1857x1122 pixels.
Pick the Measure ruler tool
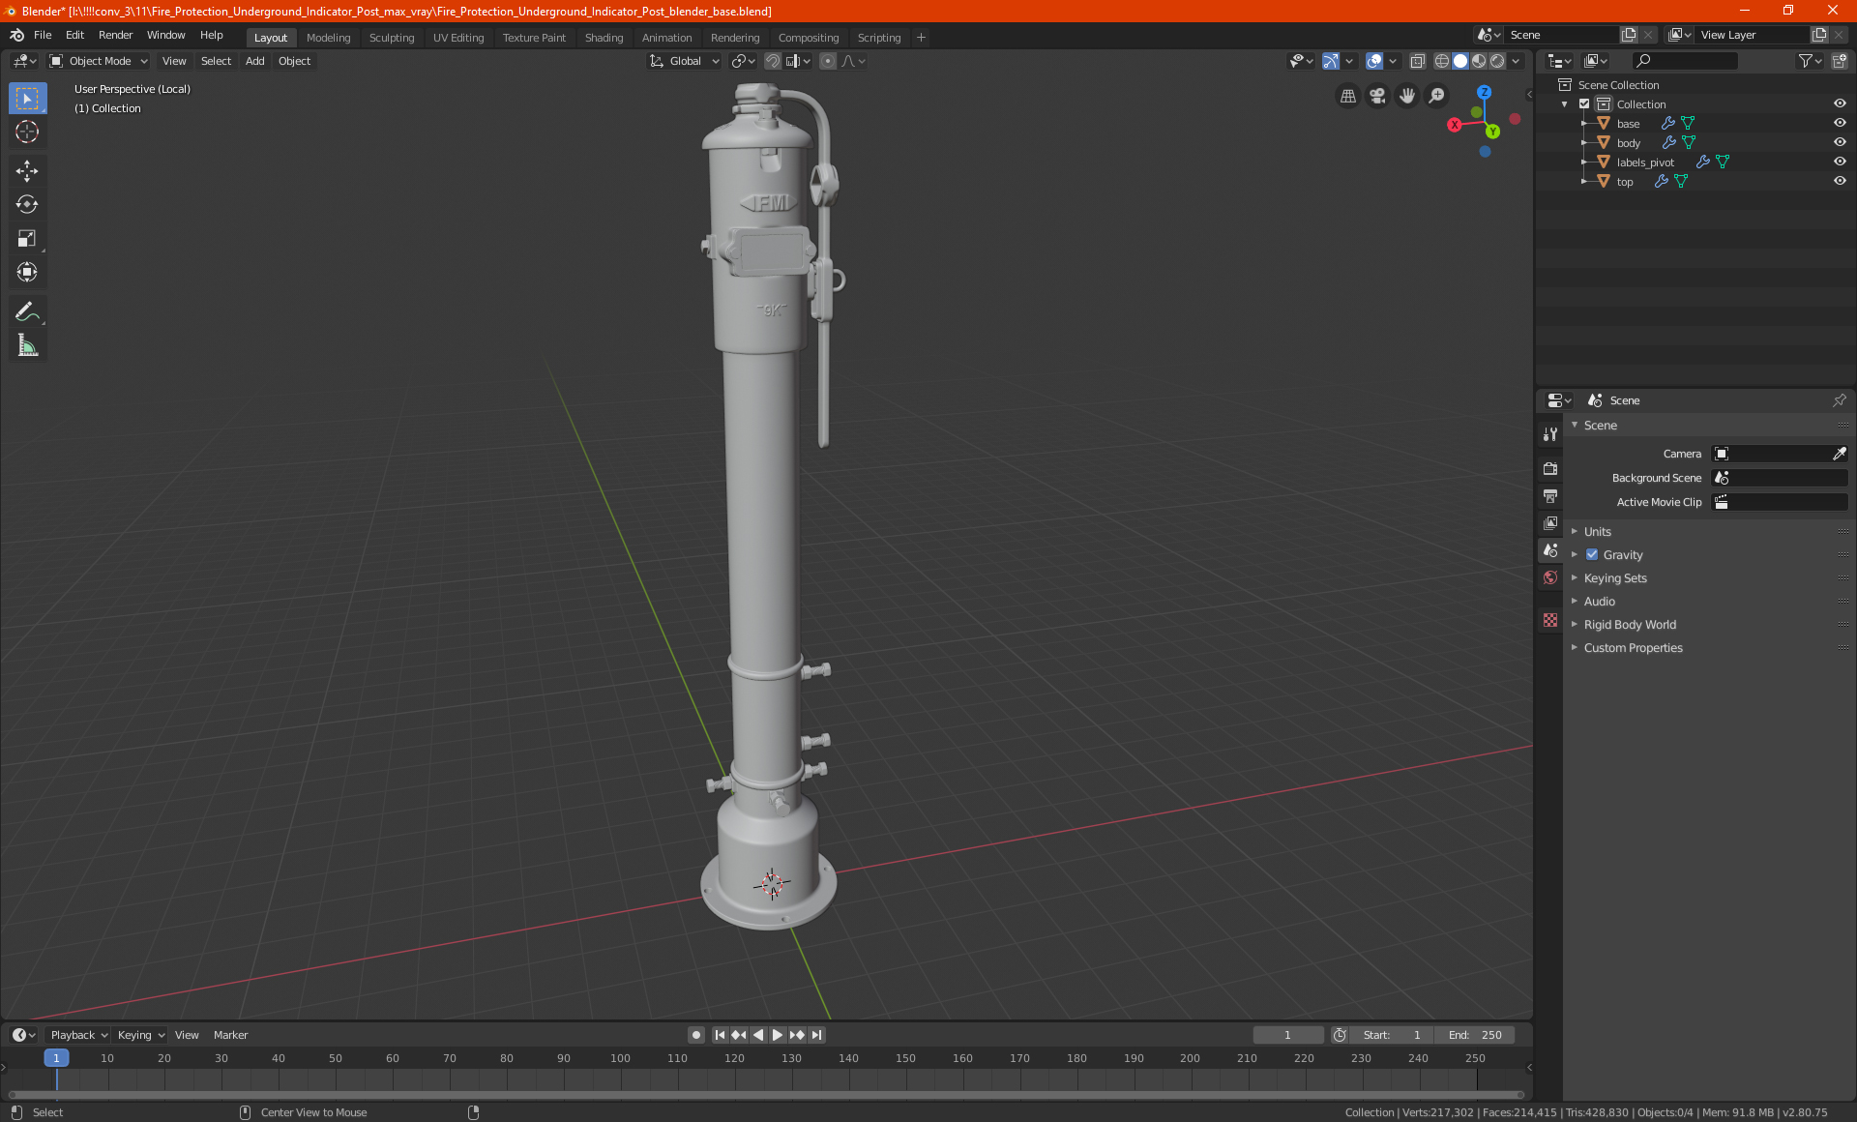(x=27, y=345)
